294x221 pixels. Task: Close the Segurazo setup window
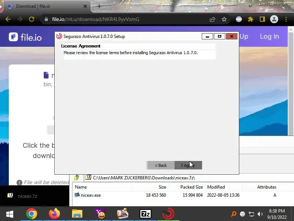(232, 36)
